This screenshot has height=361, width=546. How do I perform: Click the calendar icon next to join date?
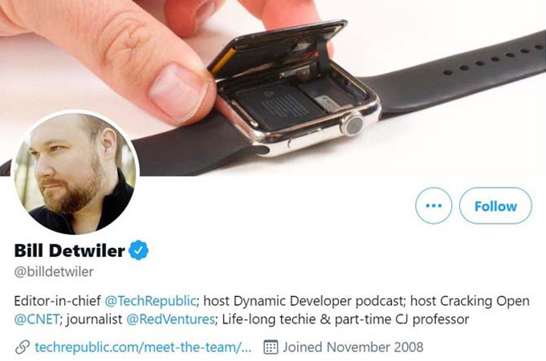tap(271, 347)
